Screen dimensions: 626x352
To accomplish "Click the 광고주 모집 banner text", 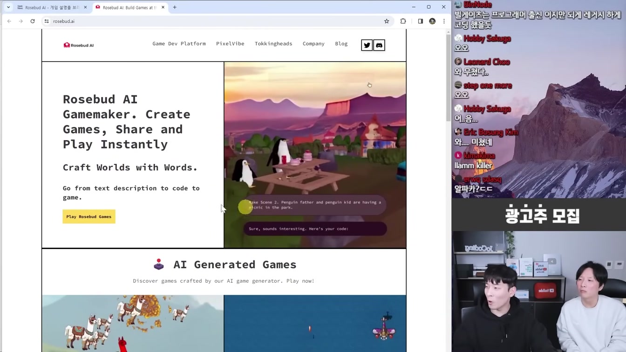I will click(542, 216).
